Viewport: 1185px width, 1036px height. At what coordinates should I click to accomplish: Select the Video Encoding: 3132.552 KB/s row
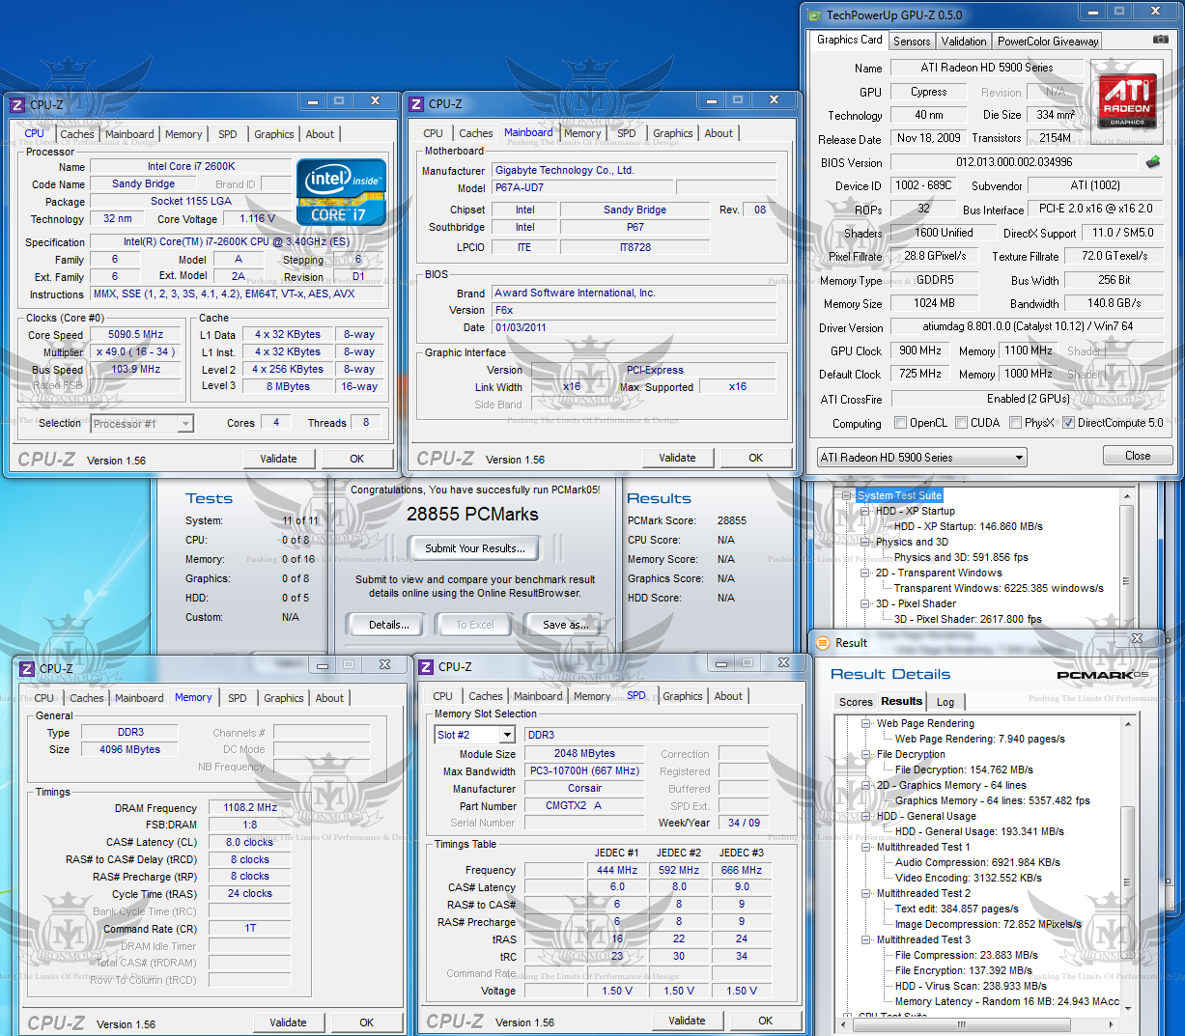point(969,878)
